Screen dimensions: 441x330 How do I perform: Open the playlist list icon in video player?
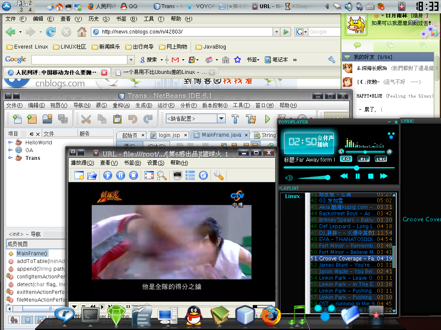(x=190, y=175)
